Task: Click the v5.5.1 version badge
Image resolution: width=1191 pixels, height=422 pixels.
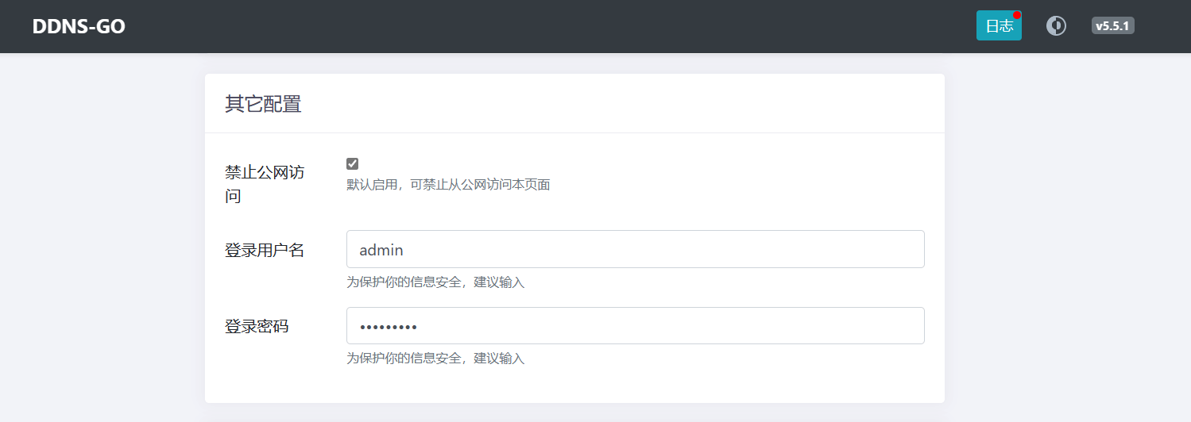Action: [x=1112, y=26]
